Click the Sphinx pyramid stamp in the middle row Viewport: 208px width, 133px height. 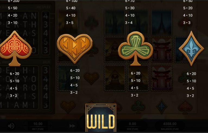pyautogui.click(x=115, y=50)
